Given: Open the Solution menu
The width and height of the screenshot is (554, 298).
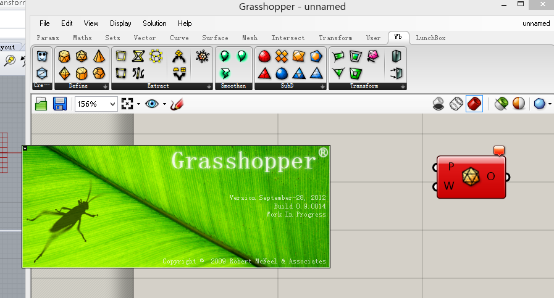Looking at the screenshot, I should pyautogui.click(x=154, y=23).
